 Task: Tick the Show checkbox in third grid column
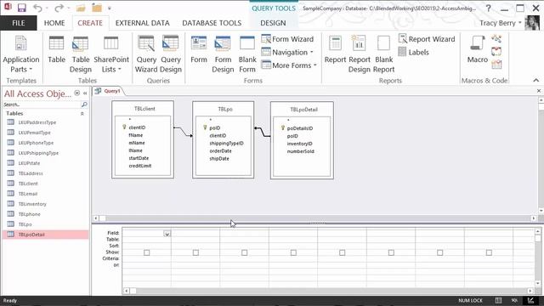click(245, 252)
